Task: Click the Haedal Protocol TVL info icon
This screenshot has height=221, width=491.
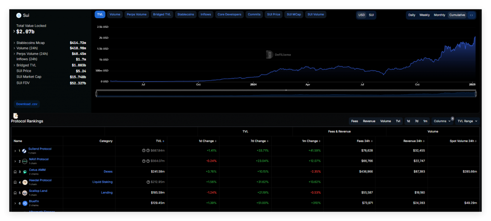Action: (x=148, y=182)
